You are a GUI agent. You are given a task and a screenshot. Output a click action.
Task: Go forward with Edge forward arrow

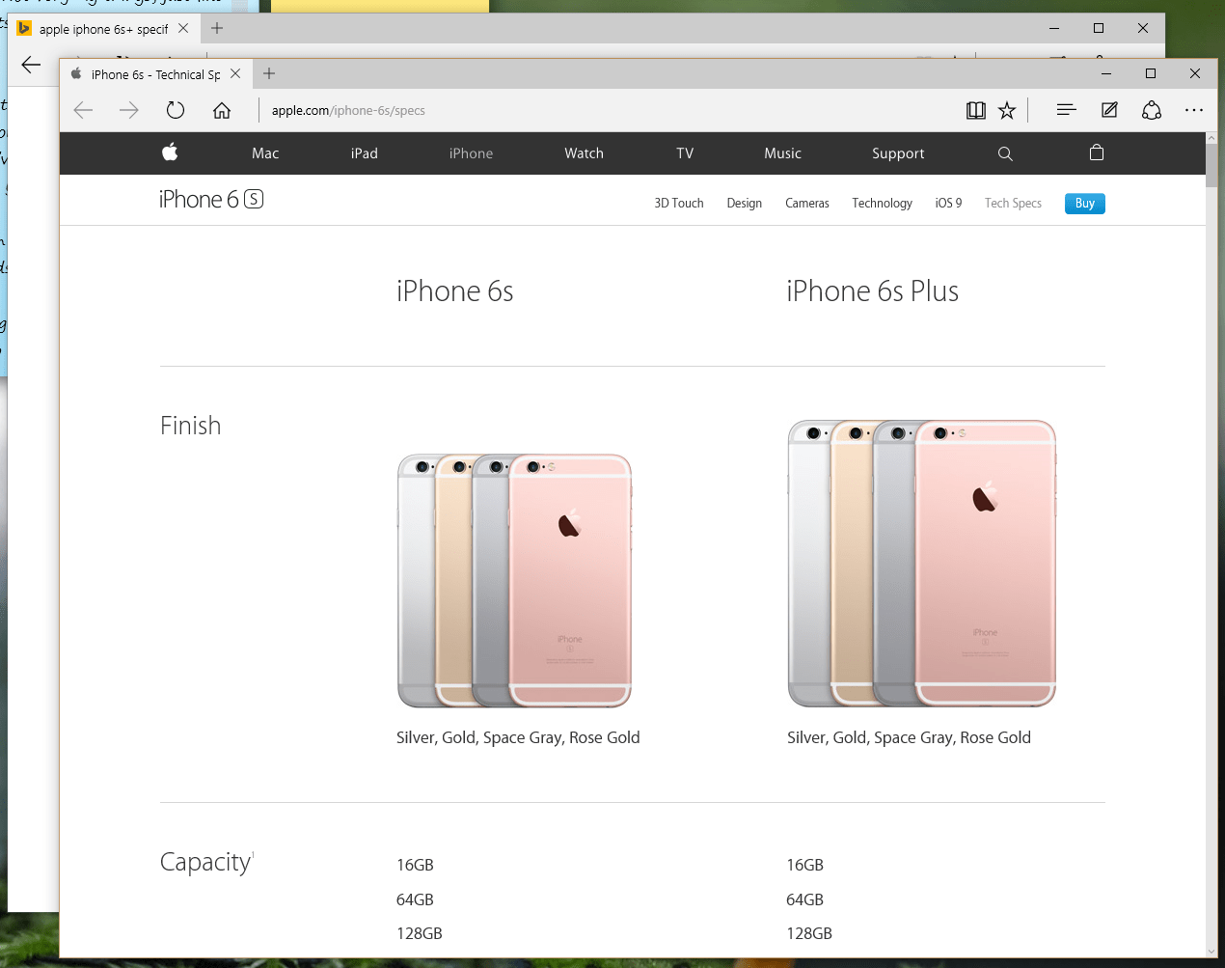pos(128,110)
